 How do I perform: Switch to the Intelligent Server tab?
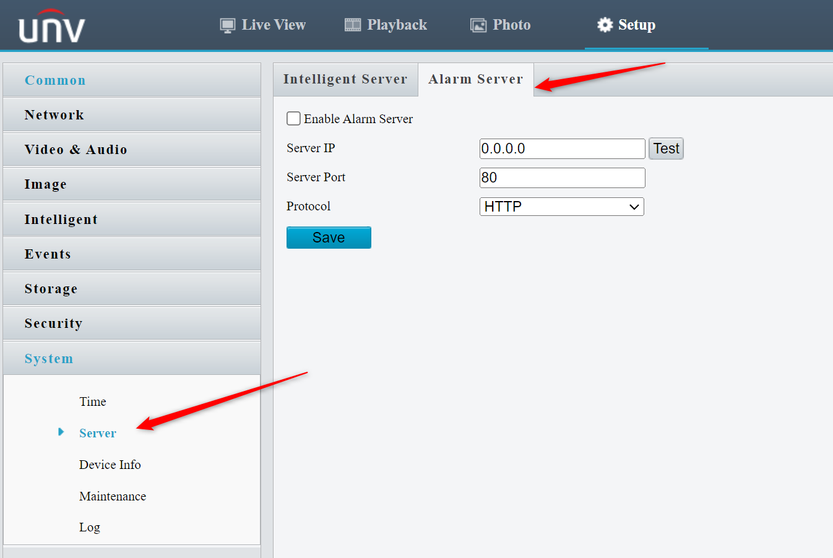(345, 79)
